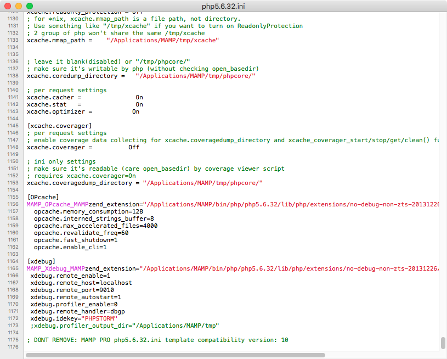Click the [OPcache] section header
Viewport: 447px width, 359px height.
[x=43, y=197]
